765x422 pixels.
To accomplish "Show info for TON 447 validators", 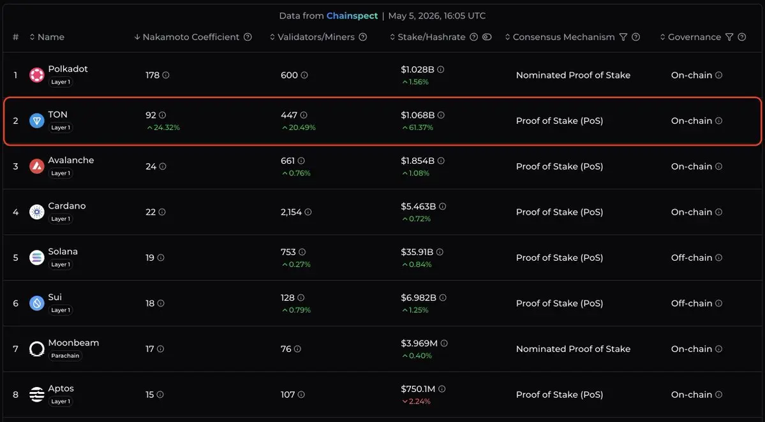I will click(x=304, y=115).
